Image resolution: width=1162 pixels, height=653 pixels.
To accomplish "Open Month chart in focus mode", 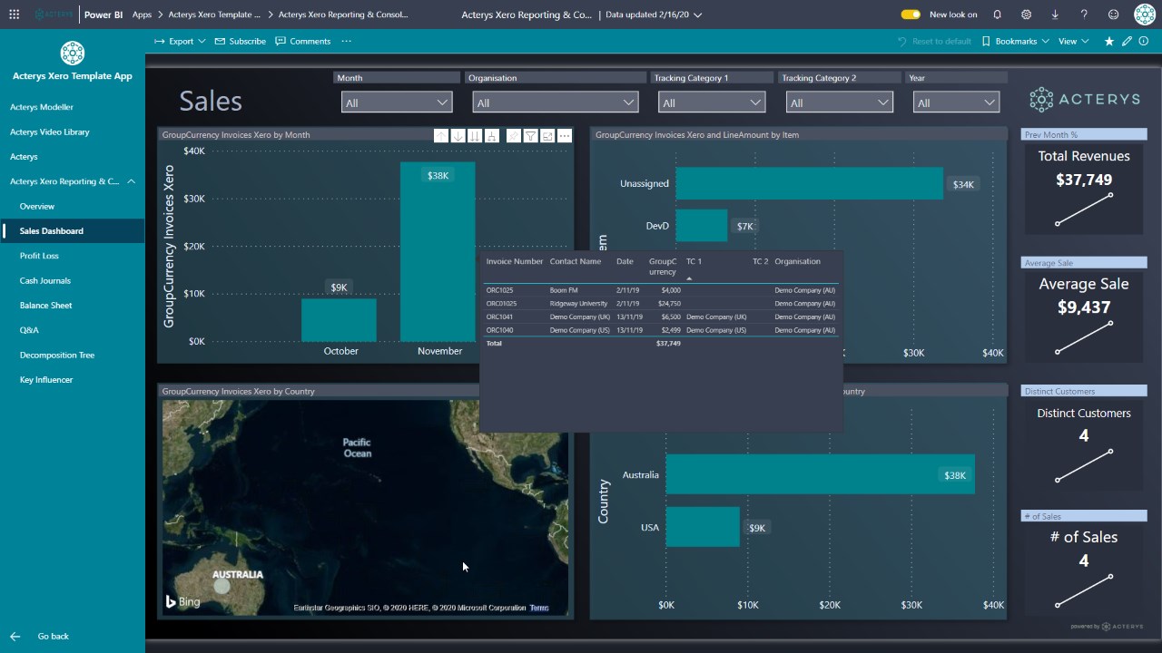I will point(547,136).
